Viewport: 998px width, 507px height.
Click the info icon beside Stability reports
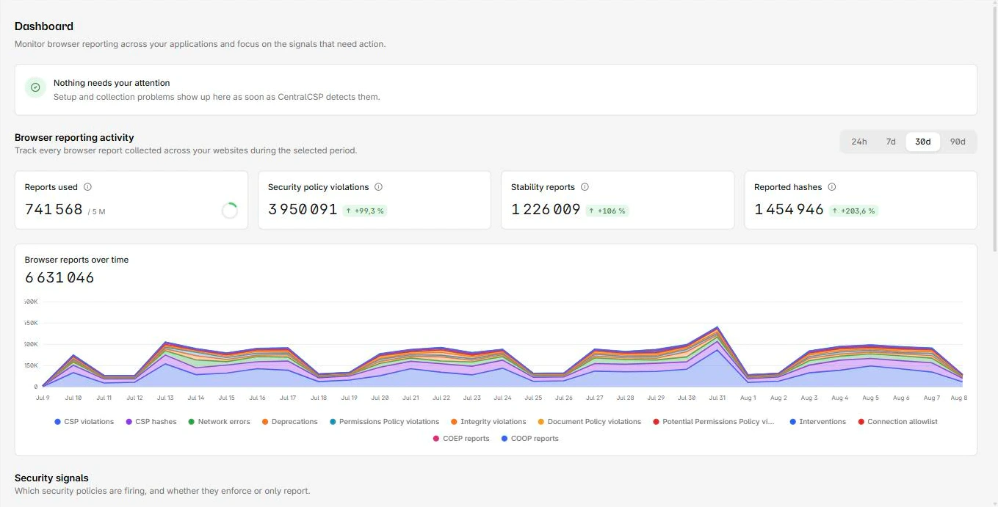[x=585, y=187]
